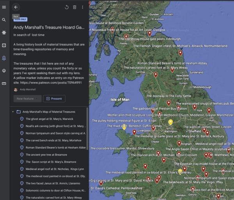Click the Present button
The width and height of the screenshot is (234, 200).
point(54,99)
